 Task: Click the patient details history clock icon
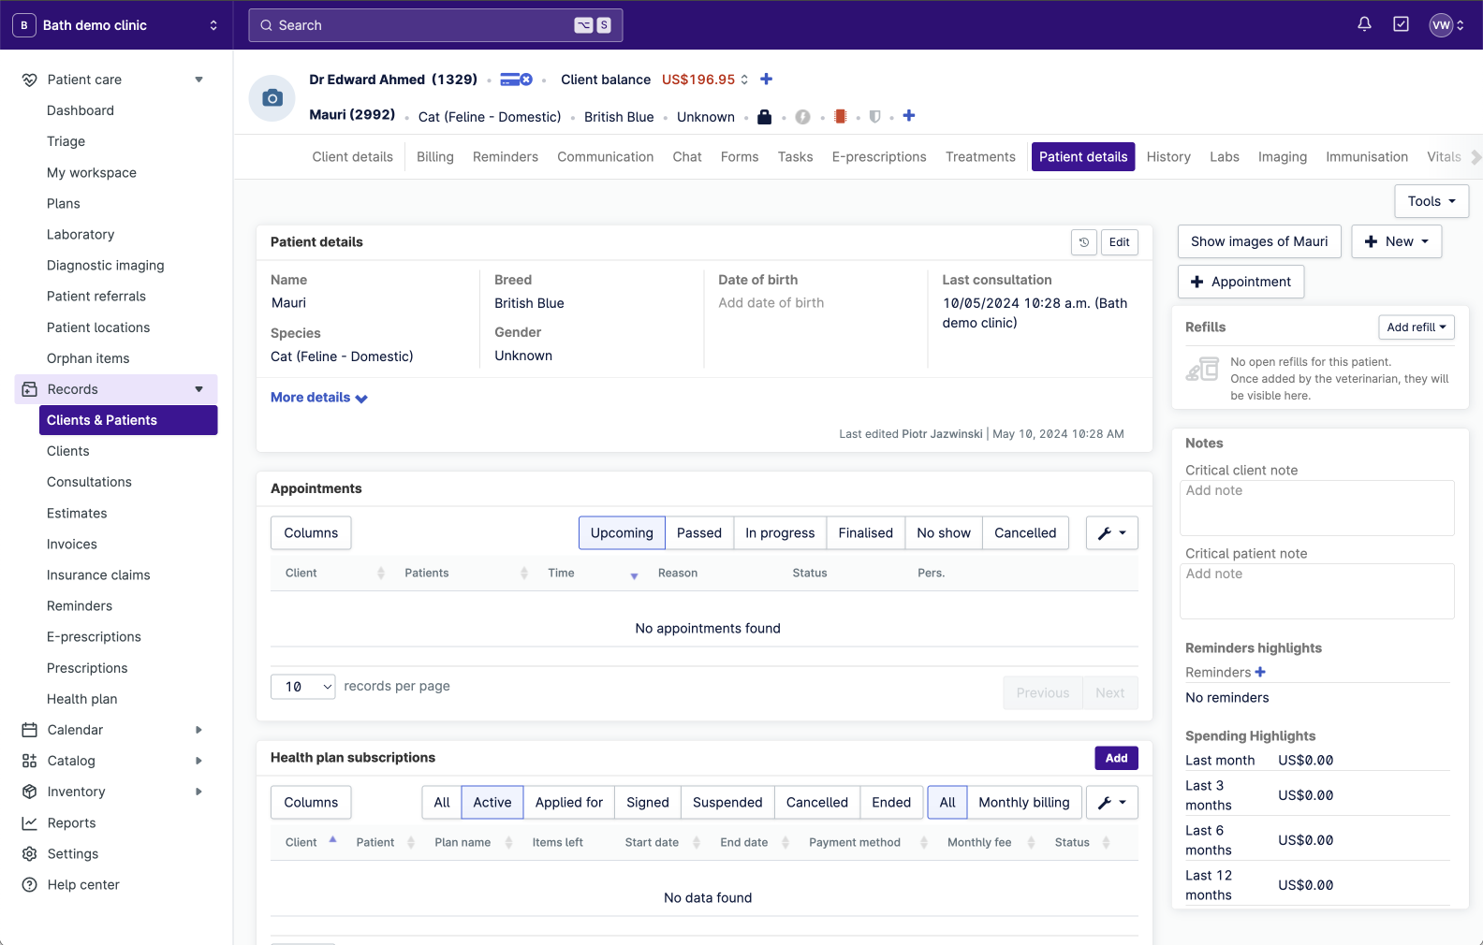(1083, 242)
